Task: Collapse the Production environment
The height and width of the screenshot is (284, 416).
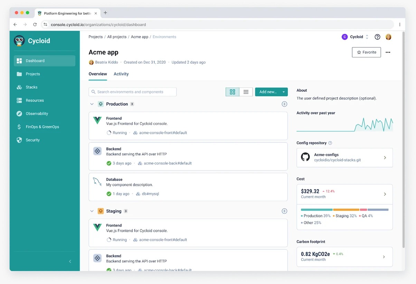Action: [x=92, y=104]
